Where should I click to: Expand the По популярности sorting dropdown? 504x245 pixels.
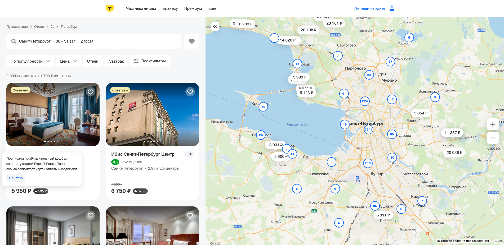coord(30,61)
